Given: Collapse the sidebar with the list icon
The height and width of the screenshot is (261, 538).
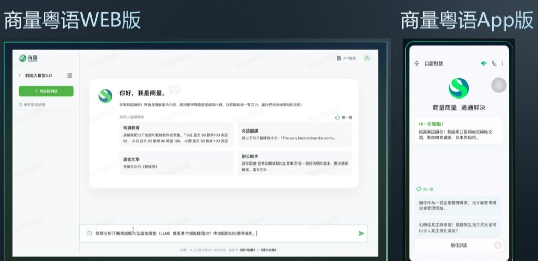Looking at the screenshot, I should point(69,75).
